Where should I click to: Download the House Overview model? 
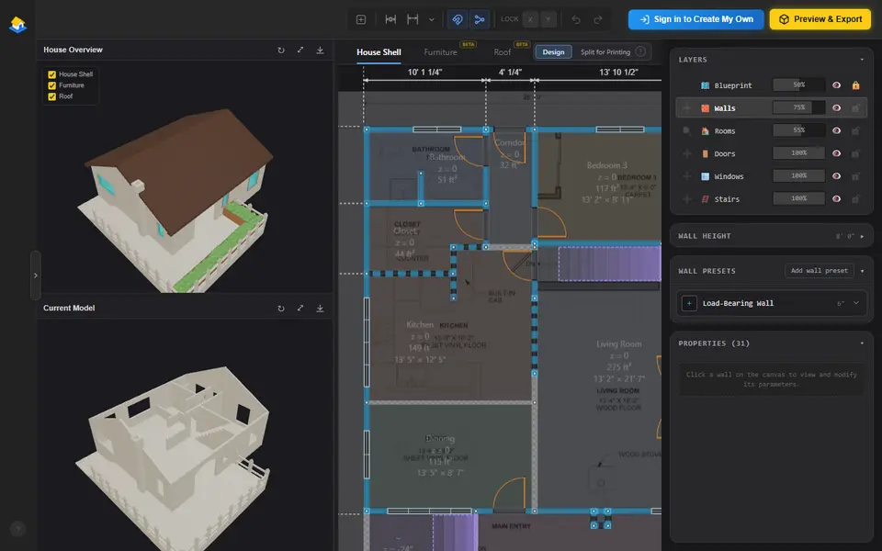320,50
